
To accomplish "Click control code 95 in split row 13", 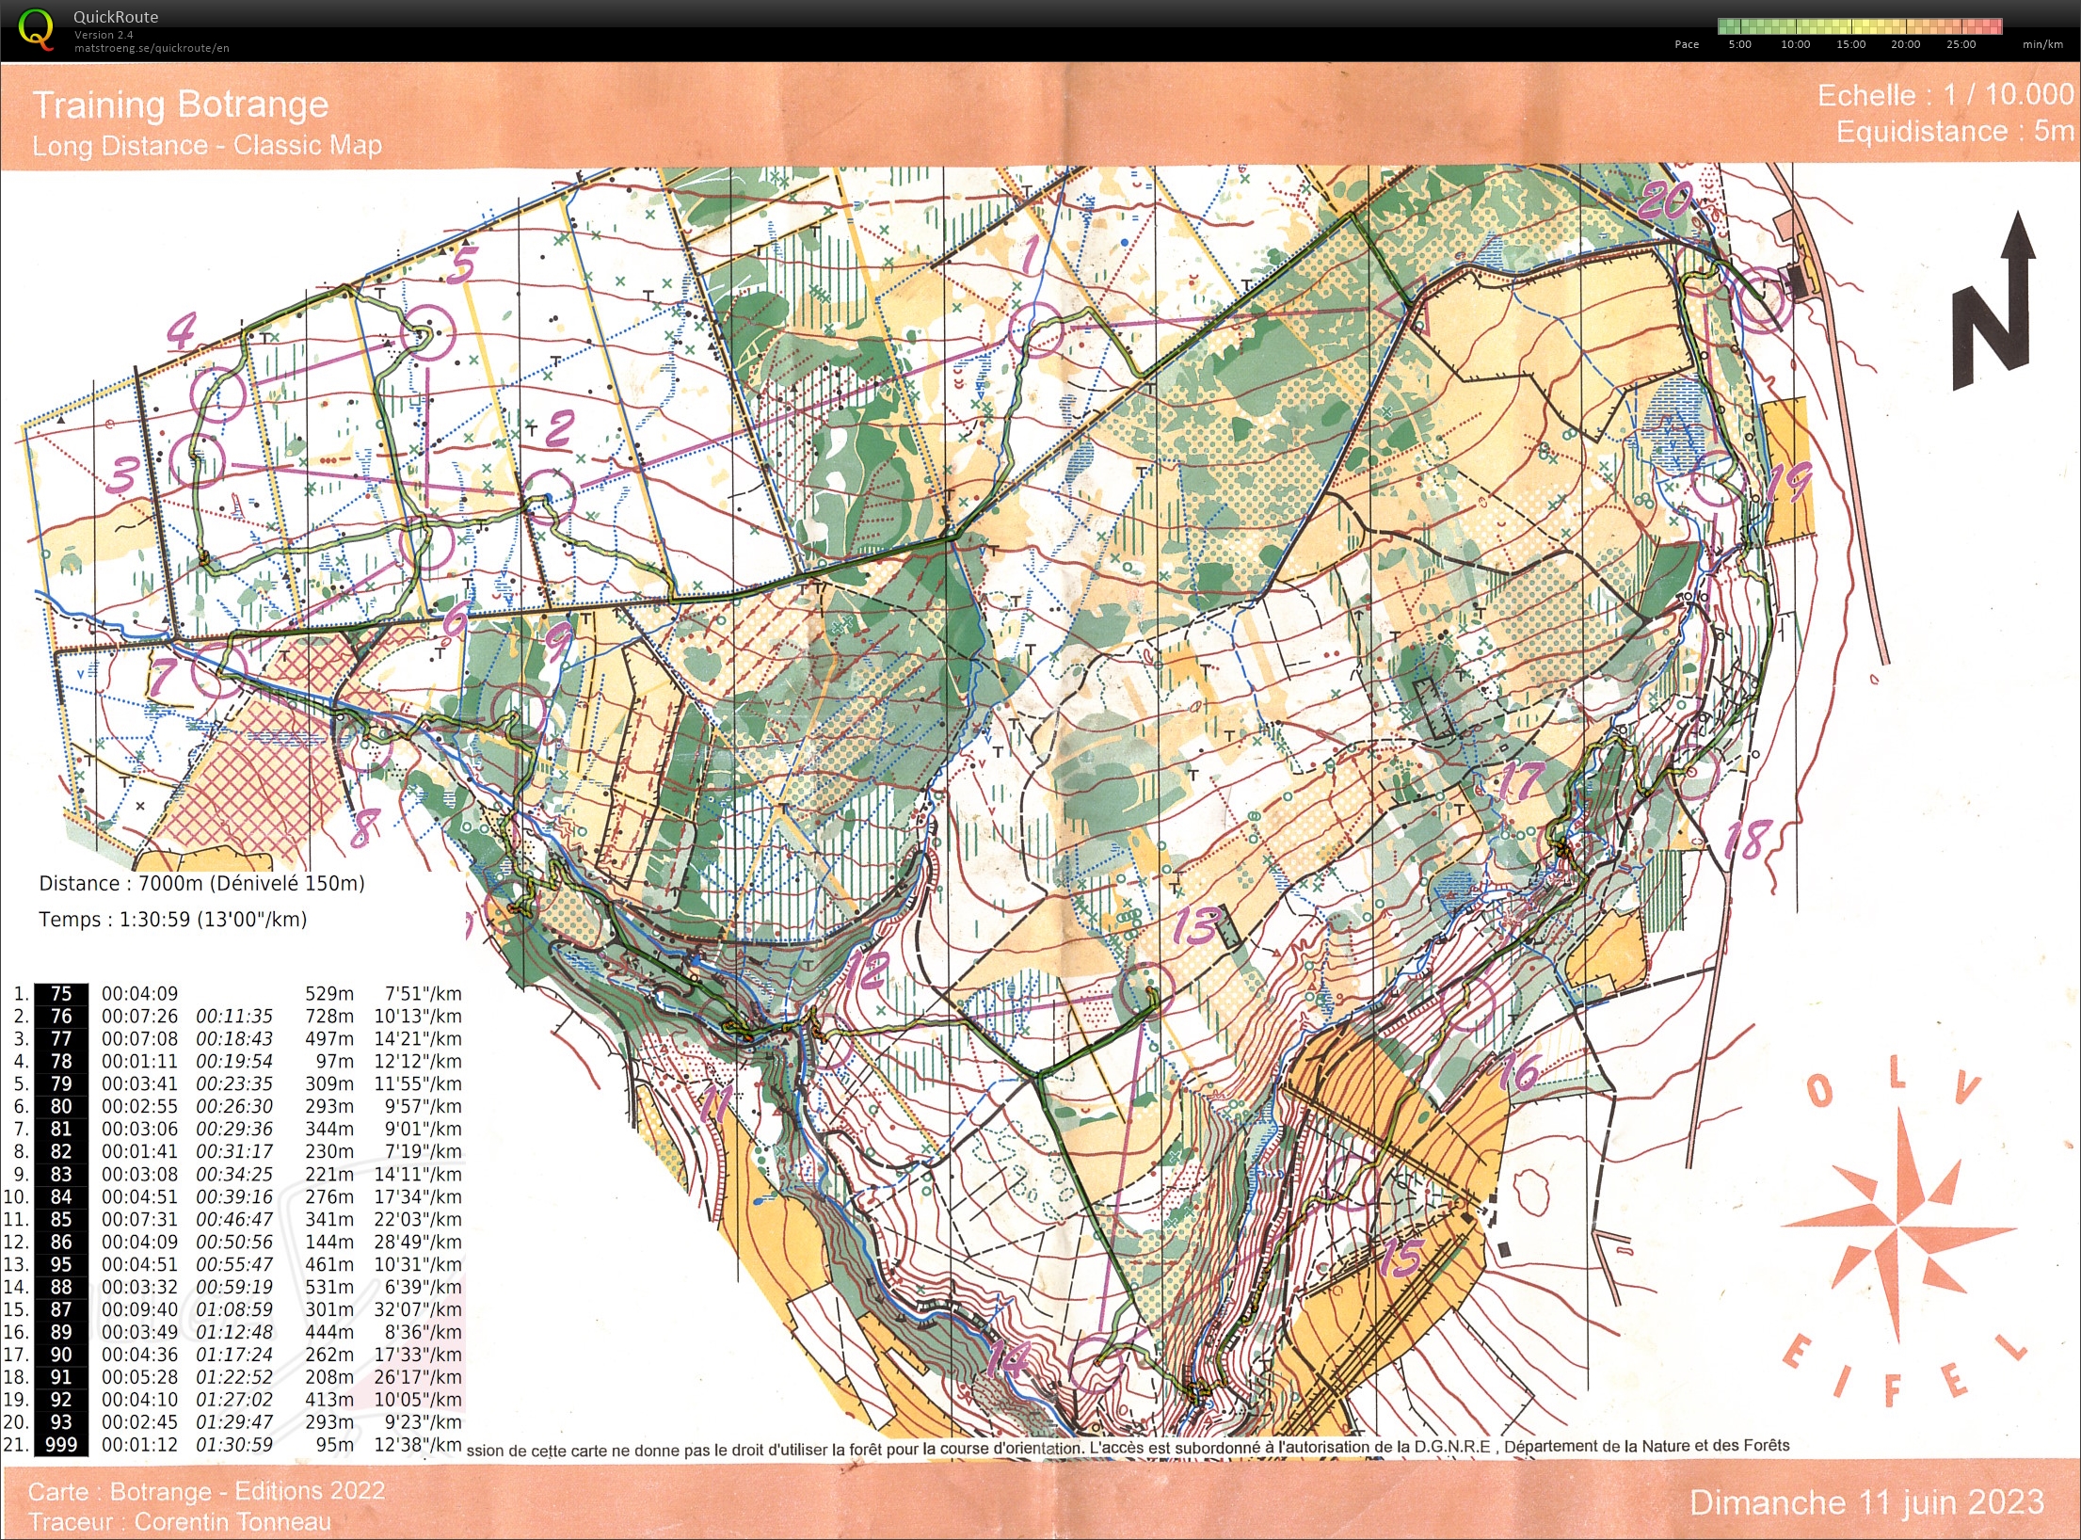I will pyautogui.click(x=61, y=1265).
